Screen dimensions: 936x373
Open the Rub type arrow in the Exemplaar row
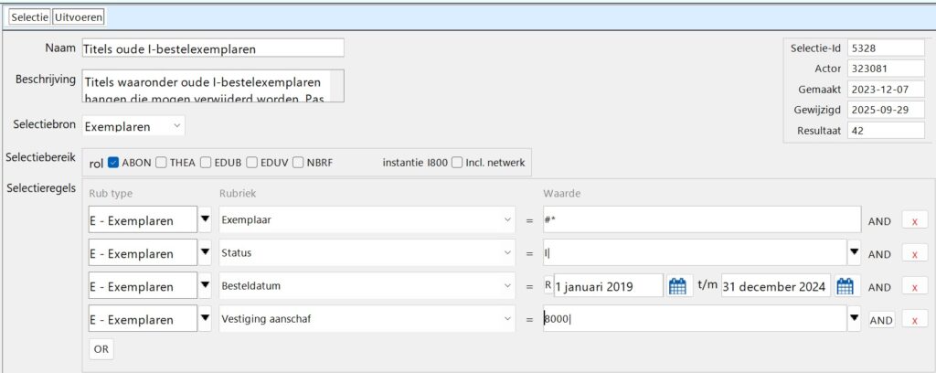pyautogui.click(x=206, y=219)
